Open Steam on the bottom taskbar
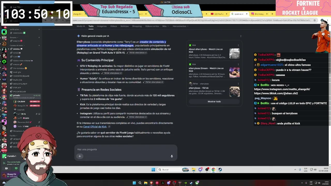The image size is (331, 186). tap(191, 183)
